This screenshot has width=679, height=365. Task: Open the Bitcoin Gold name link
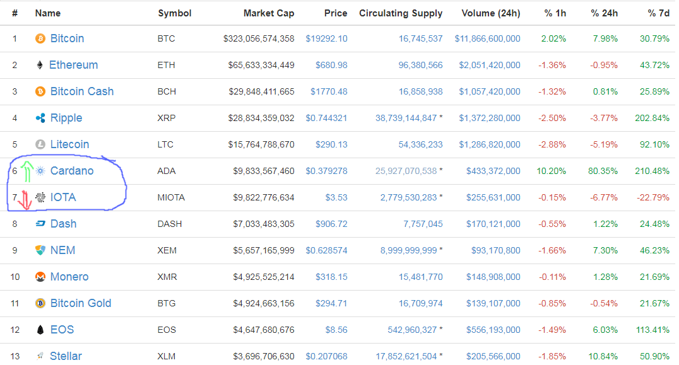coord(81,303)
